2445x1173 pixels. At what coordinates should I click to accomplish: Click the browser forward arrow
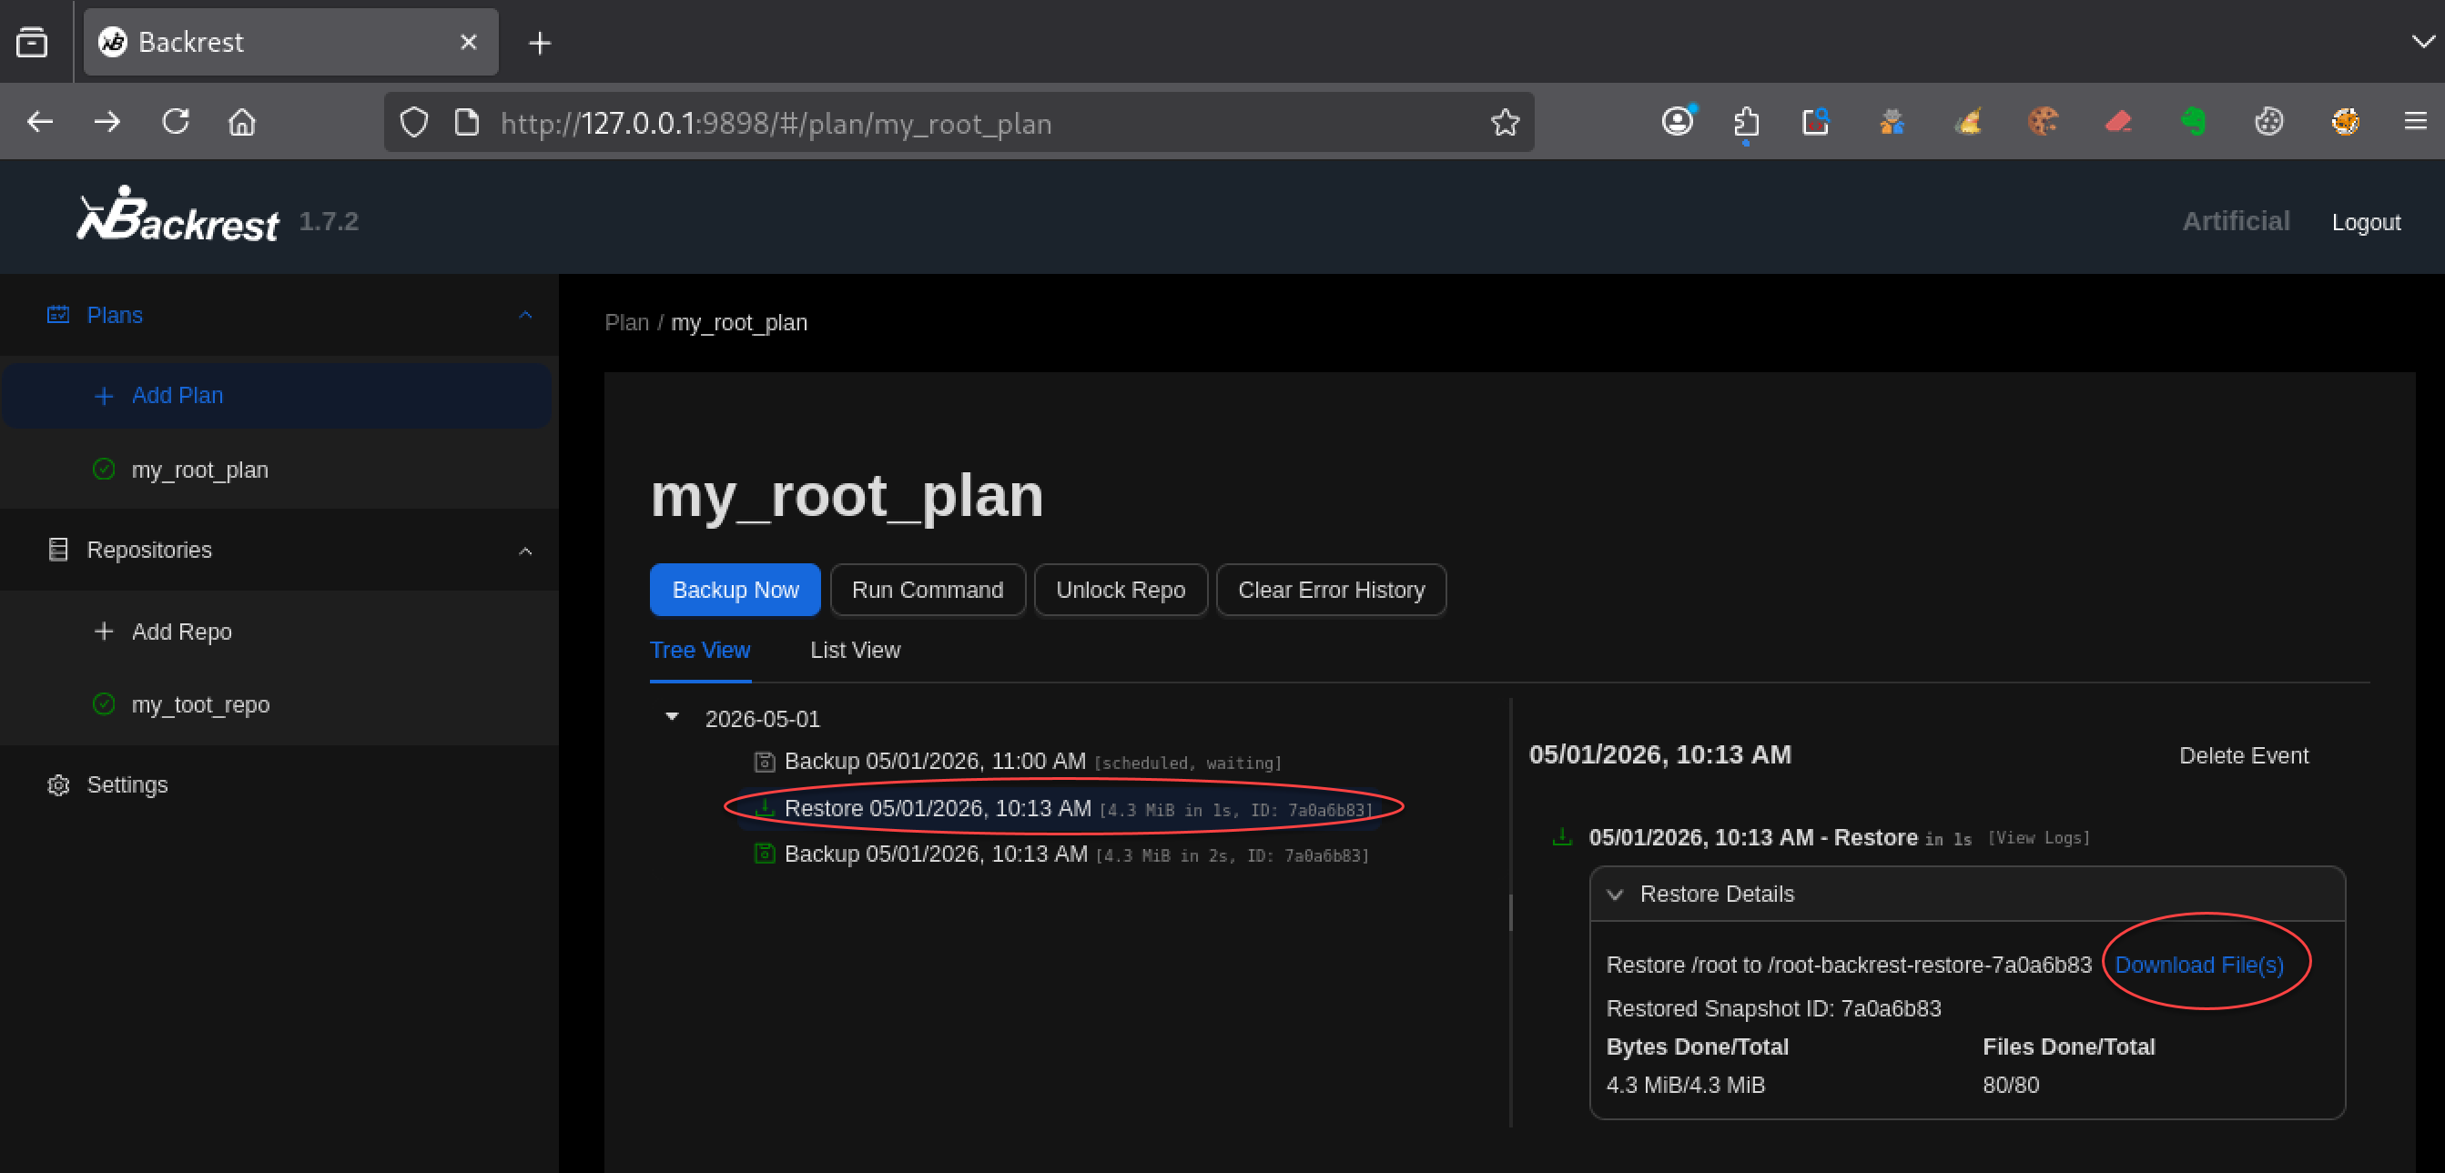(x=107, y=123)
